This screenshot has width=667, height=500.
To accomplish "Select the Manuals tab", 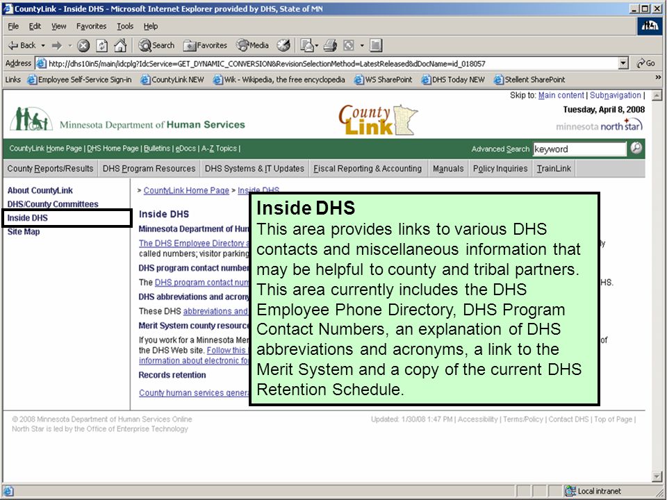I will [448, 168].
